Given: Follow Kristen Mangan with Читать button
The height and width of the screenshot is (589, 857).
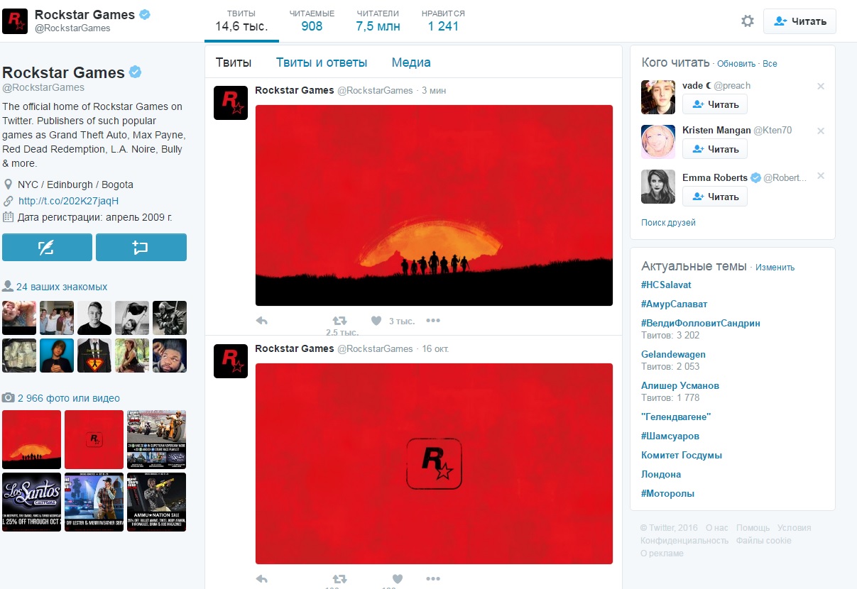Looking at the screenshot, I should point(715,149).
